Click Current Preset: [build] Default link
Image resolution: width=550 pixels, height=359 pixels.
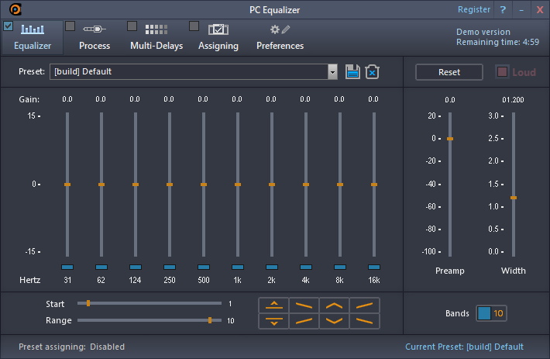point(464,347)
